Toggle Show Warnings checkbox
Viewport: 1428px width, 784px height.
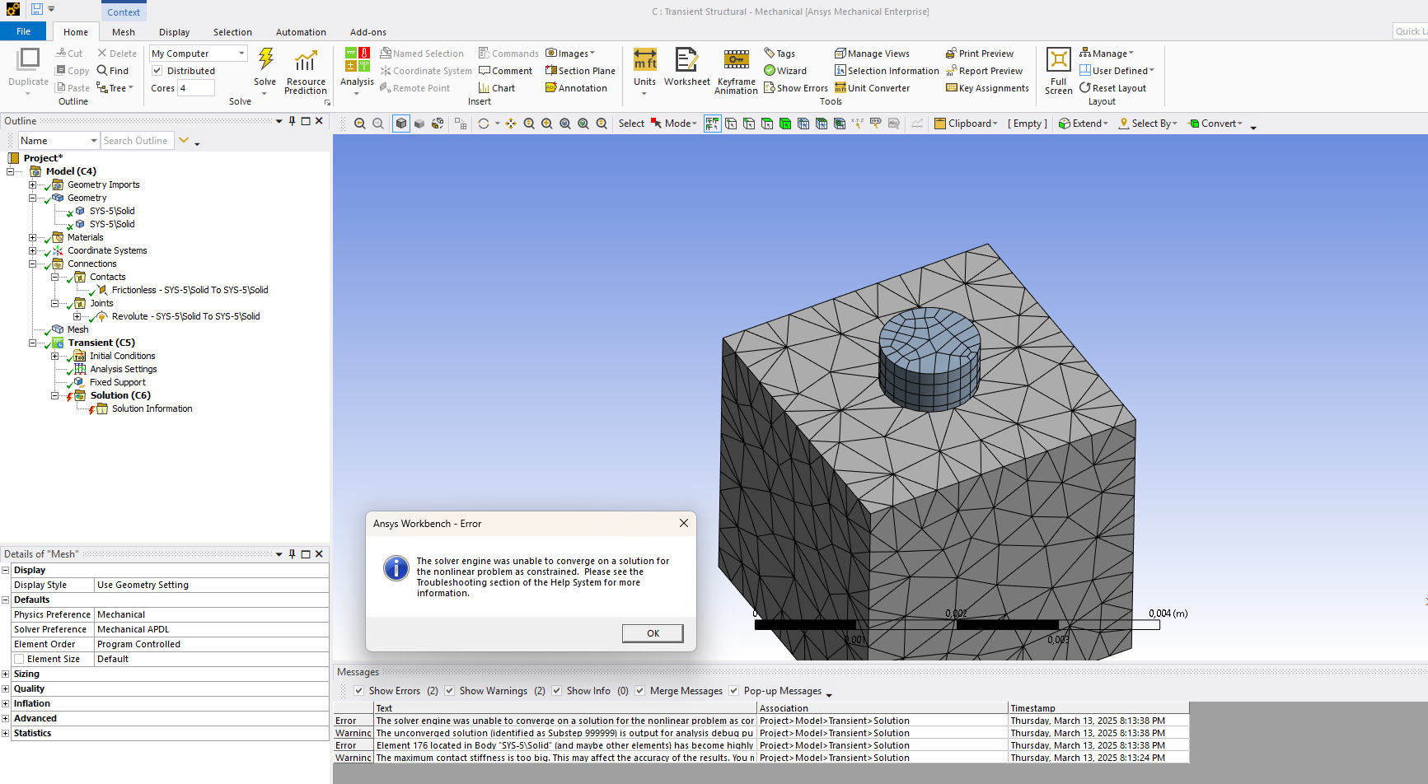click(x=449, y=691)
